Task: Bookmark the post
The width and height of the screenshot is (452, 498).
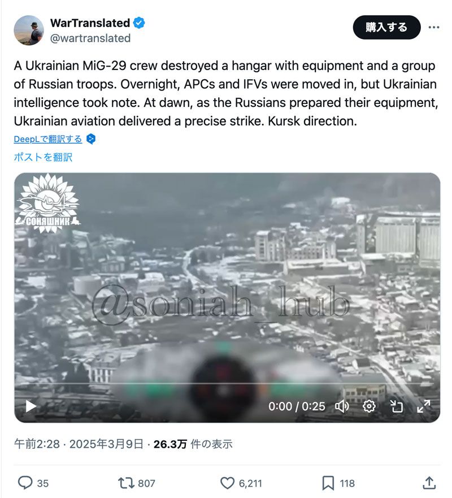Action: point(328,483)
